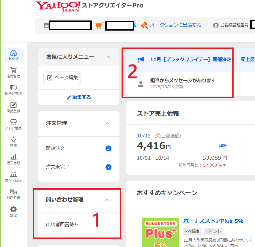Open 販売管理 bar chart icon in sidebar
The width and height of the screenshot is (255, 247).
click(x=13, y=159)
